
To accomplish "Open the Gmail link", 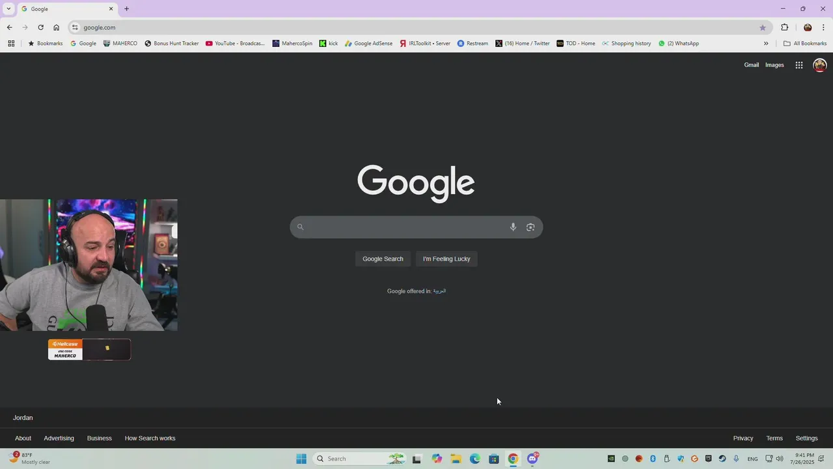I will click(752, 65).
